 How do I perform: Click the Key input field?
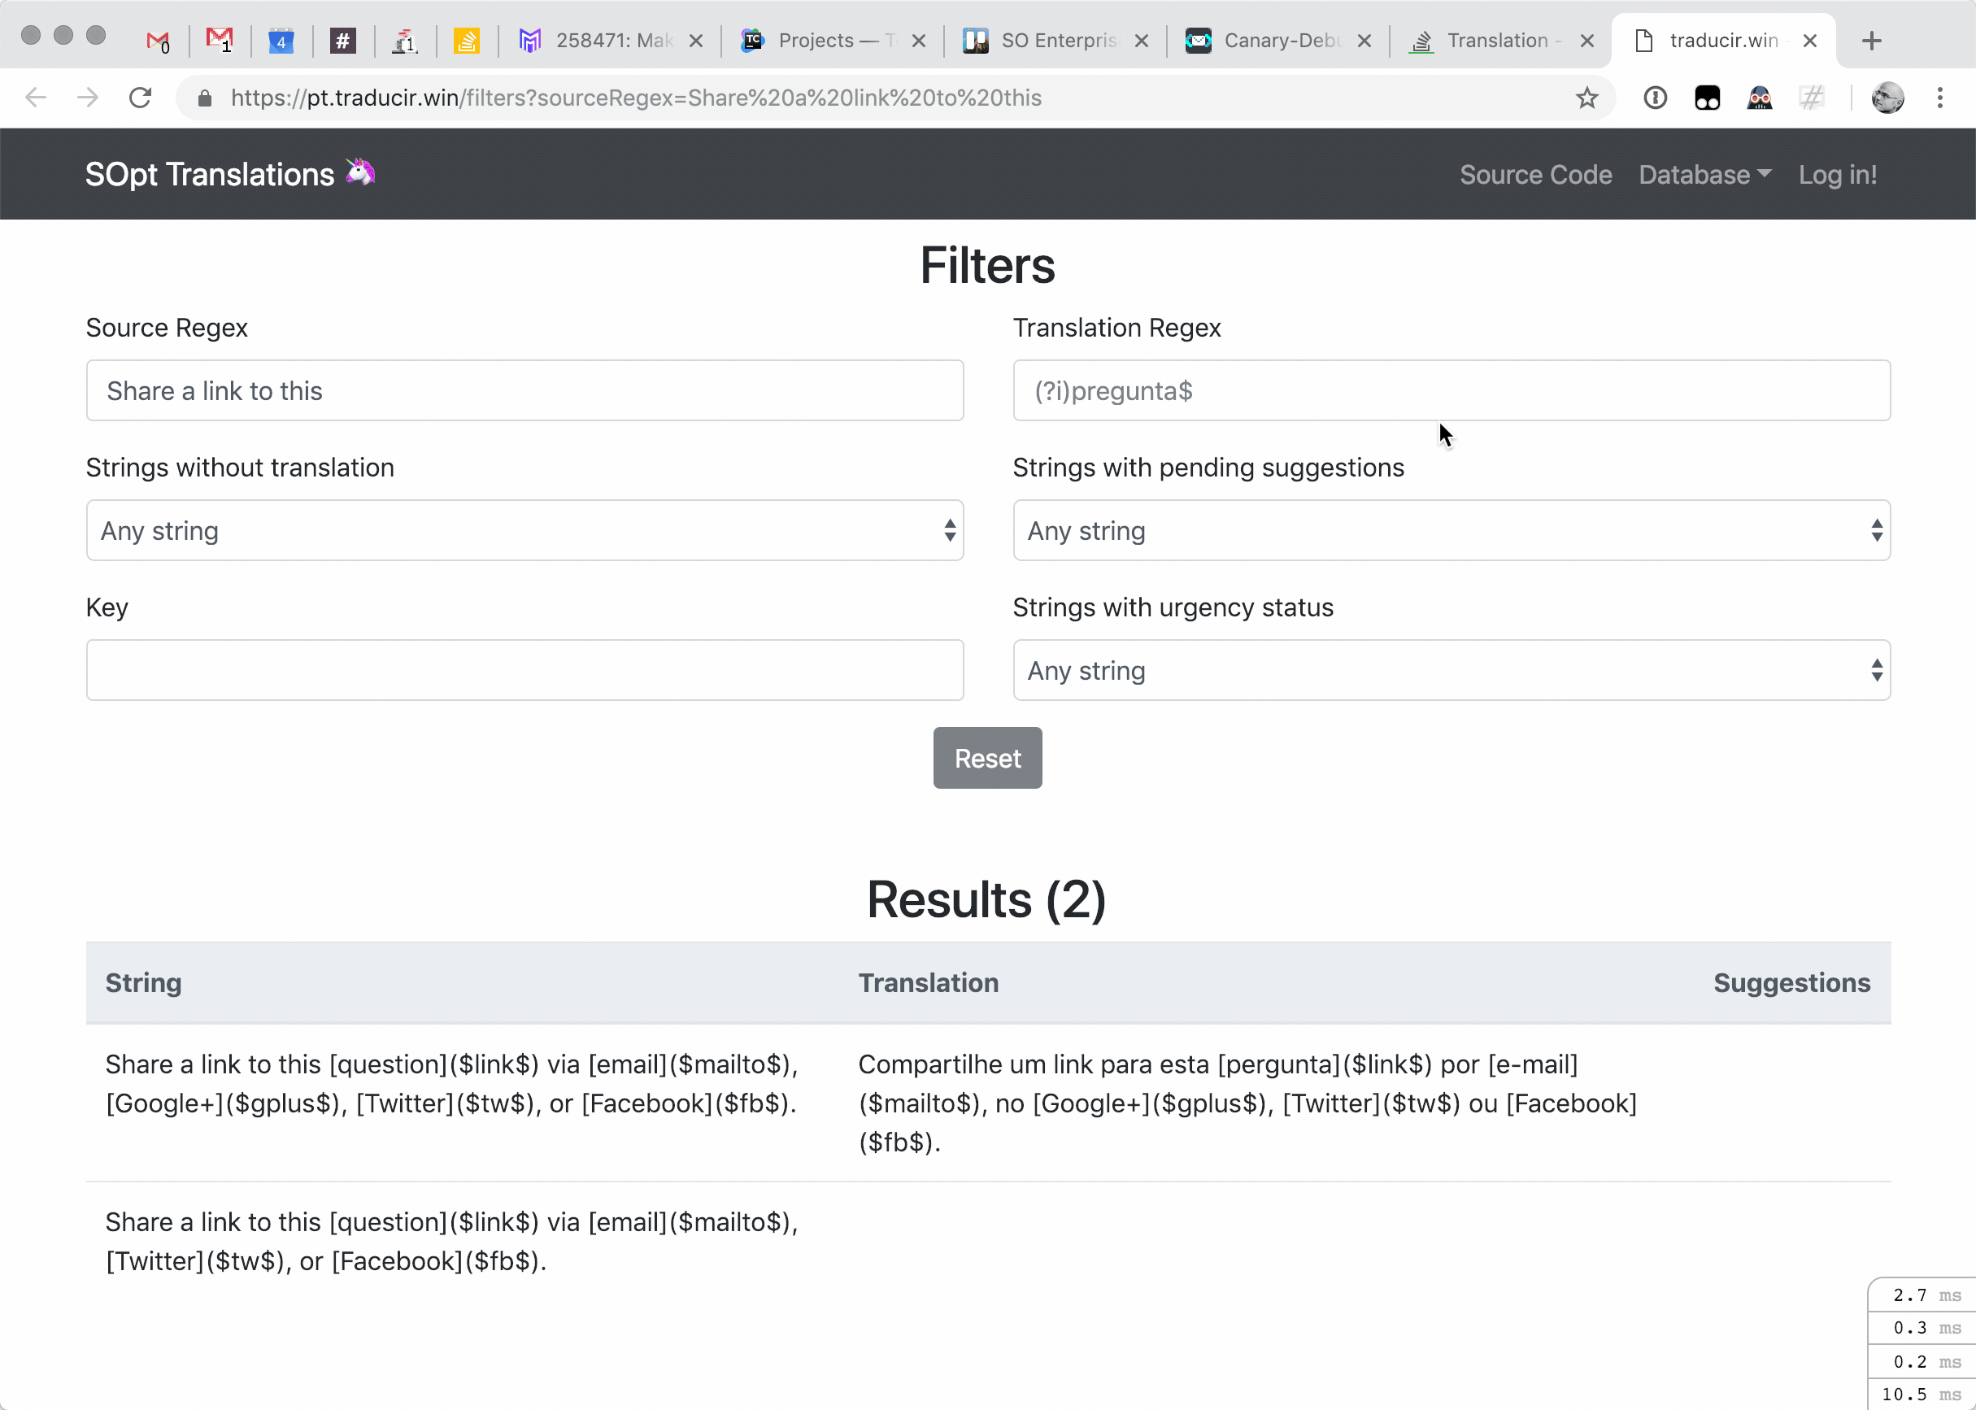(524, 670)
